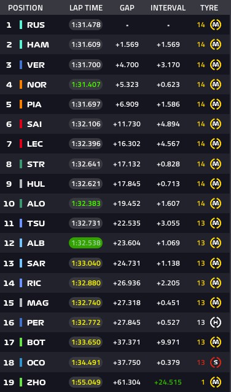Click the medium tyre icon for NOR
The image size is (231, 392).
[216, 84]
